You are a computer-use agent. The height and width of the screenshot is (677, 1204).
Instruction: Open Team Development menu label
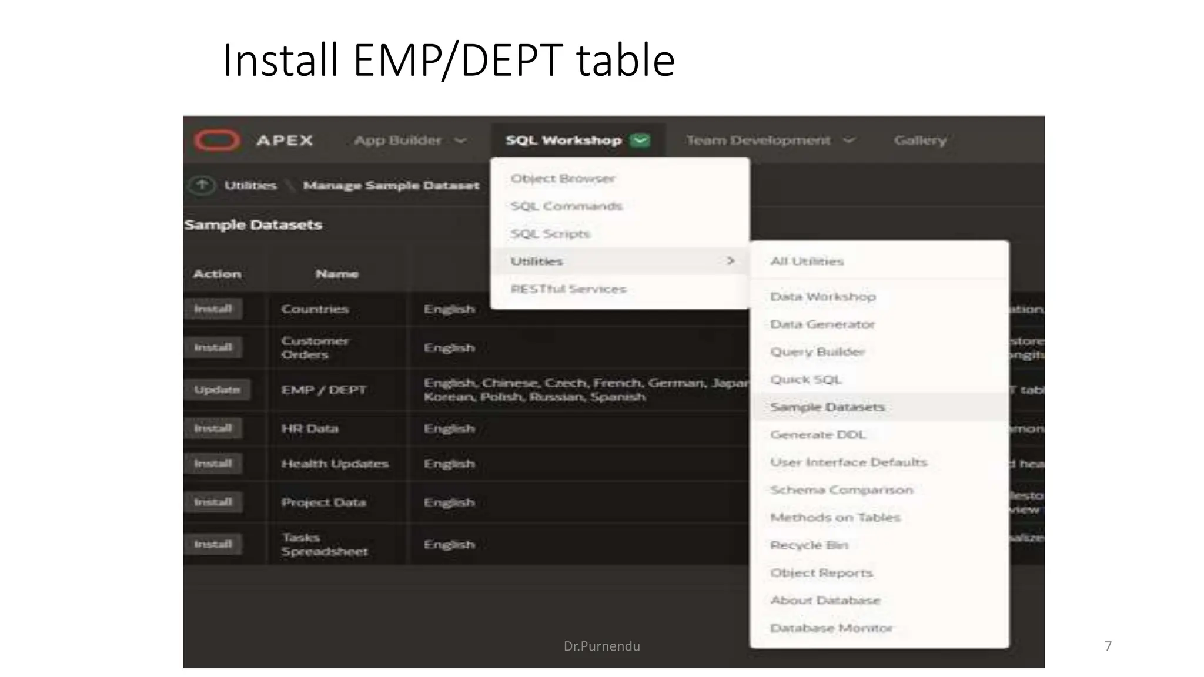click(758, 140)
